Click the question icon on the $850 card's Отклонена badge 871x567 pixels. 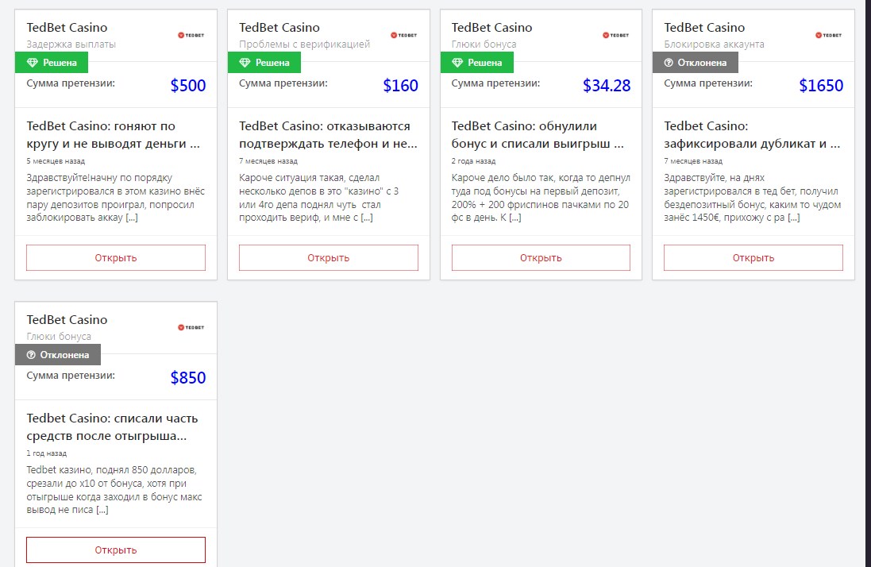[x=31, y=355]
